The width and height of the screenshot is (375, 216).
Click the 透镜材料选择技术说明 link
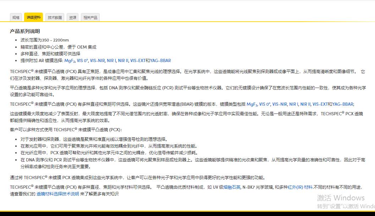click(x=57, y=194)
